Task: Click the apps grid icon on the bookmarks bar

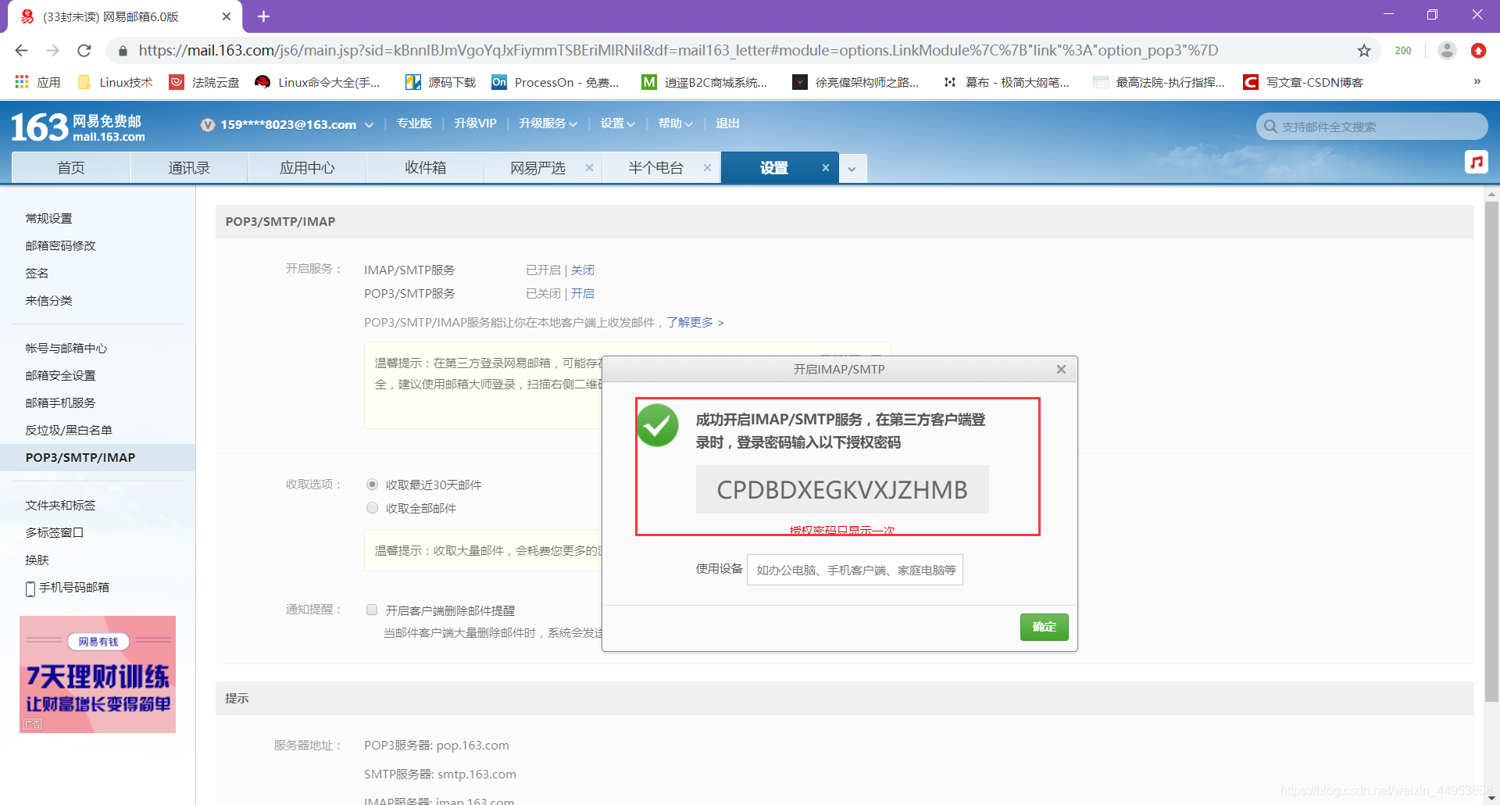Action: (x=21, y=82)
